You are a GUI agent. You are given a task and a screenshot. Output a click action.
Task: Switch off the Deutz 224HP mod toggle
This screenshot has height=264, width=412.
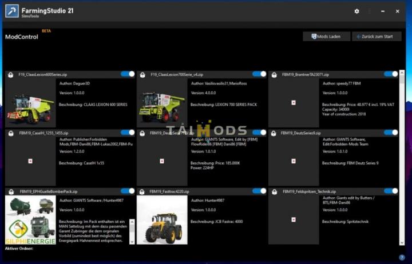point(259,133)
